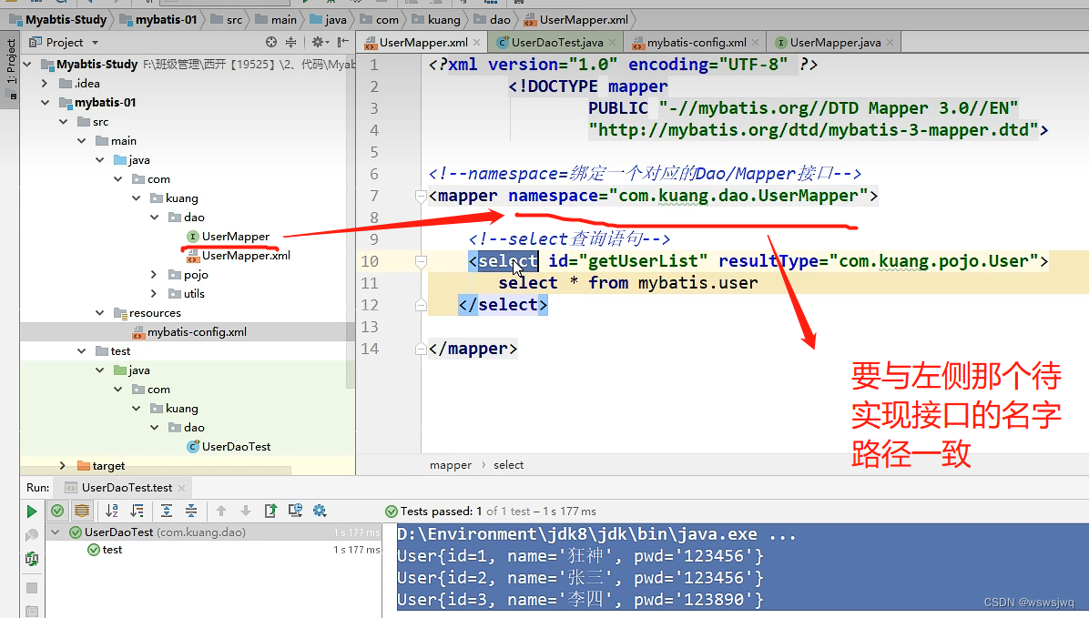
Task: Close the UserDaoTest.test run tab
Action: pos(182,488)
